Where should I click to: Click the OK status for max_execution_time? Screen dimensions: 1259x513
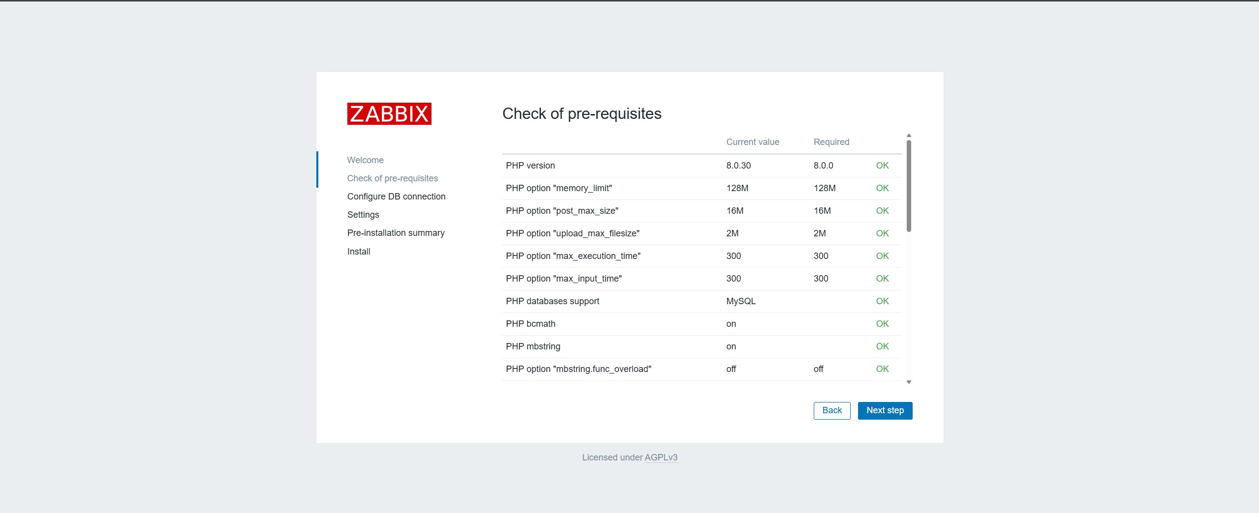coord(882,256)
